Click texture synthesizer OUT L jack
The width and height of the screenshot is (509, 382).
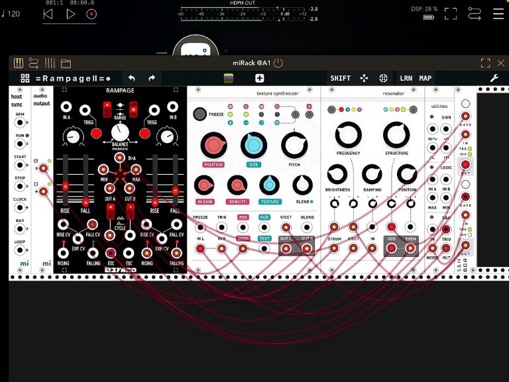point(286,249)
